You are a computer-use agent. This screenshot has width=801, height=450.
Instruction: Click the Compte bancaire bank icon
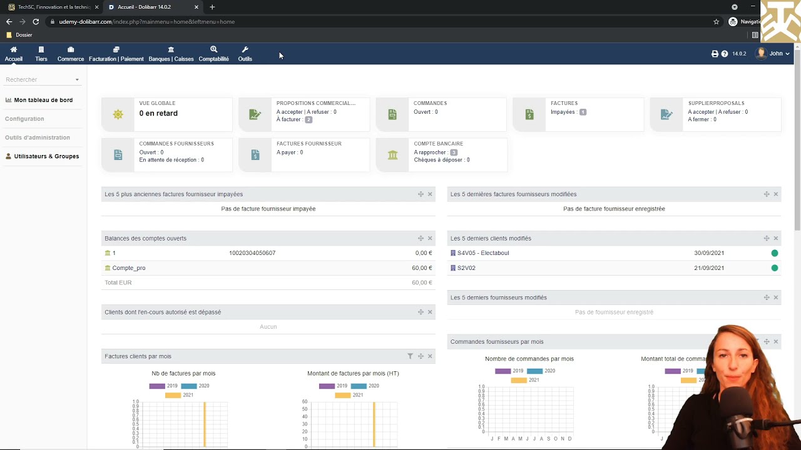point(392,155)
